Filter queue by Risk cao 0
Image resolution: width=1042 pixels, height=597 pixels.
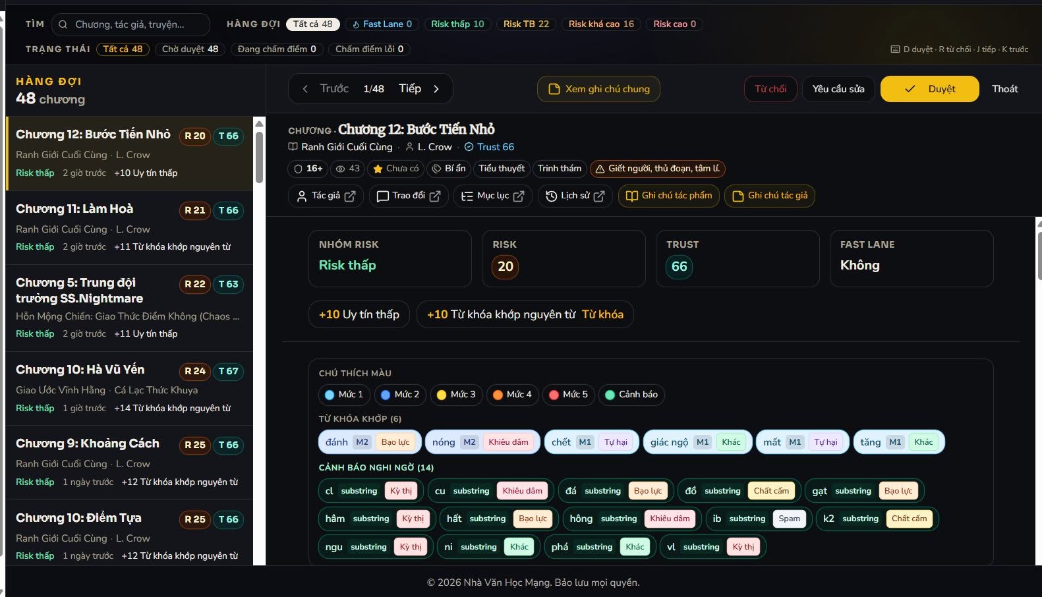pyautogui.click(x=674, y=24)
